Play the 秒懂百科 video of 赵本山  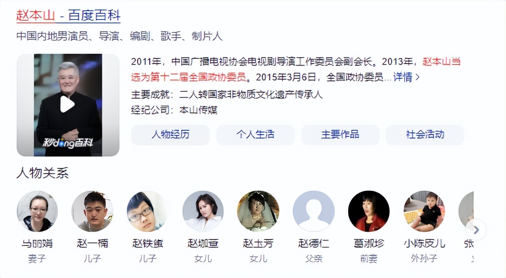(68, 104)
